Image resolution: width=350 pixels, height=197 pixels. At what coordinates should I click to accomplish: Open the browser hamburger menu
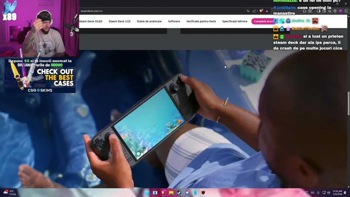pos(346,11)
